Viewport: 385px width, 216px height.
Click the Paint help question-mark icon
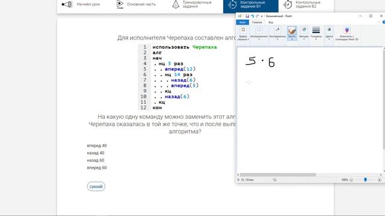coord(384,22)
